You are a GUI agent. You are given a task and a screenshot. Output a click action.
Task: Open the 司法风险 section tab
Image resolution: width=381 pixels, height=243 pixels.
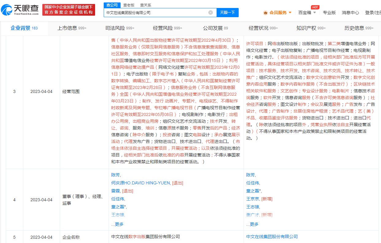click(120, 28)
